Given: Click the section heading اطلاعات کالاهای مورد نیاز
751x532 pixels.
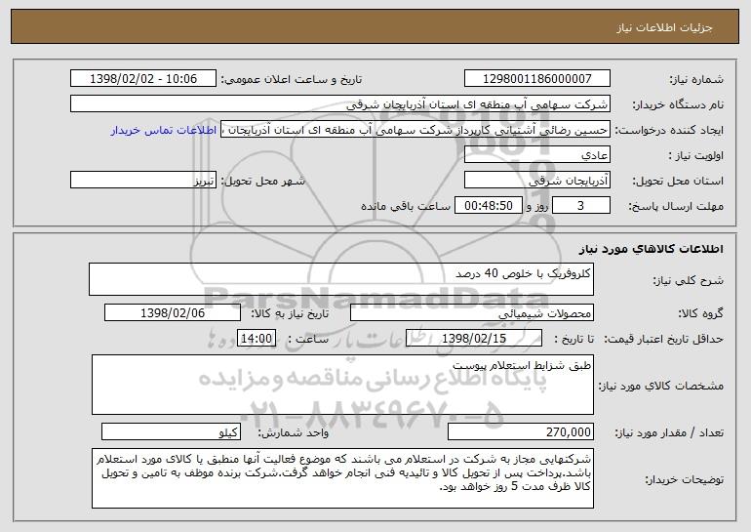Looking at the screenshot, I should (x=651, y=249).
